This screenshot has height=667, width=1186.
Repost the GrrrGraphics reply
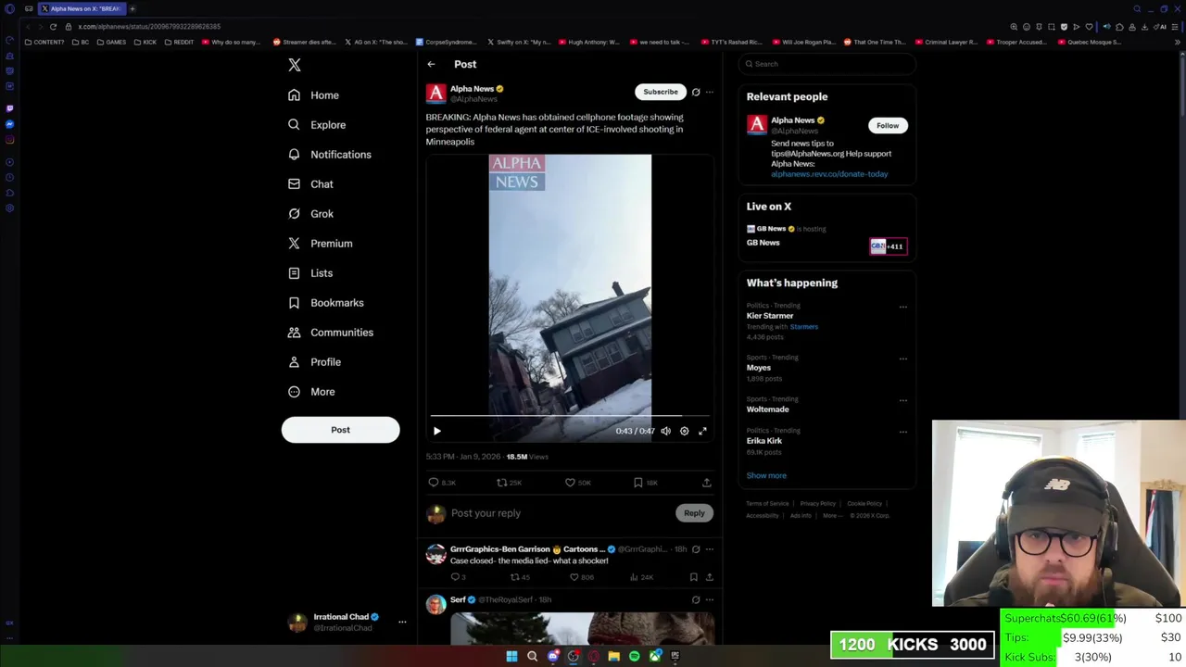coord(522,577)
